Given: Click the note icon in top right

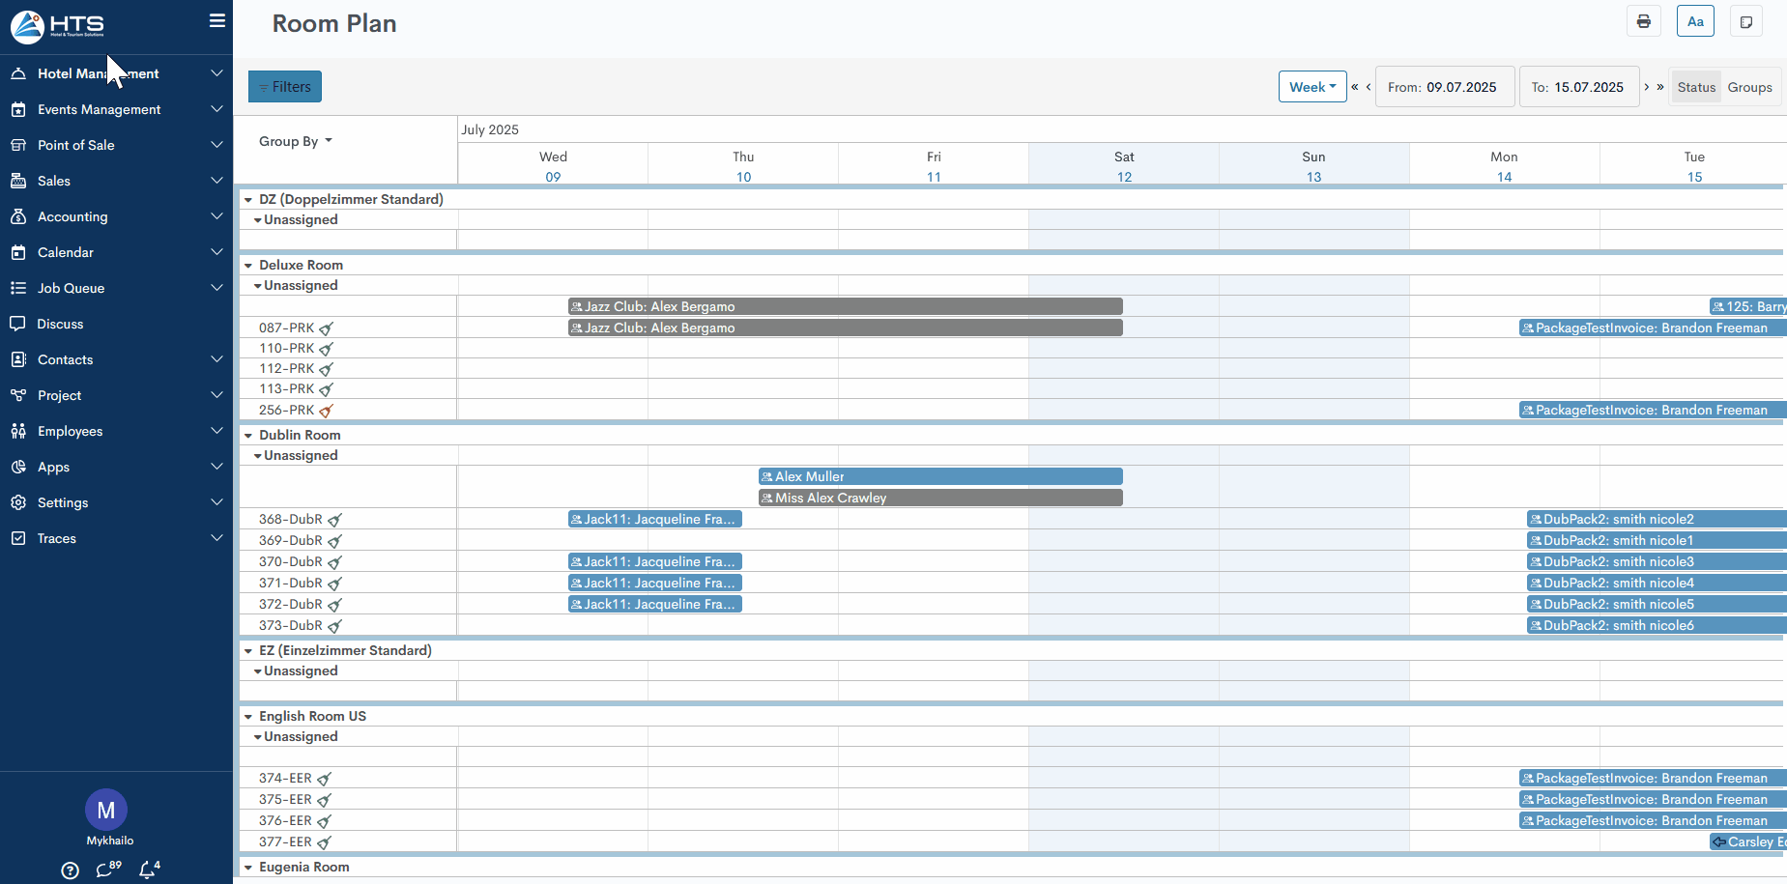Looking at the screenshot, I should coord(1745,21).
